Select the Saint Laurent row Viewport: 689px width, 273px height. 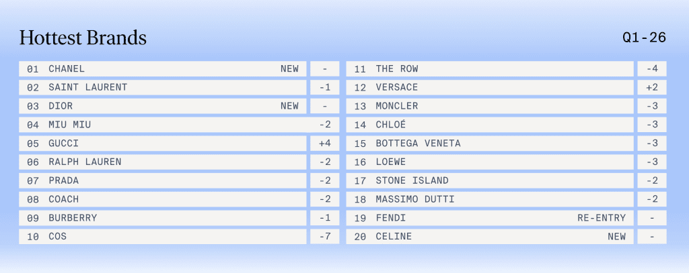coord(162,87)
